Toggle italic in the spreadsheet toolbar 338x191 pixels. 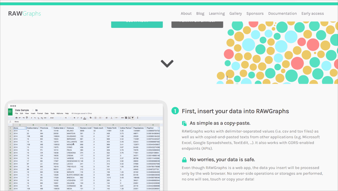pyautogui.click(x=78, y=118)
